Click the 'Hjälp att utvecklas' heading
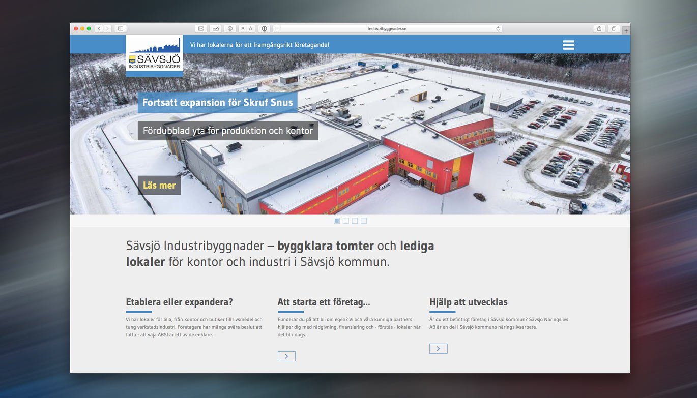 [x=469, y=302]
